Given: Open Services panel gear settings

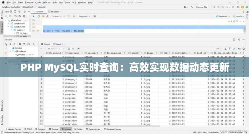Looking at the screenshot, I should 239,40.
